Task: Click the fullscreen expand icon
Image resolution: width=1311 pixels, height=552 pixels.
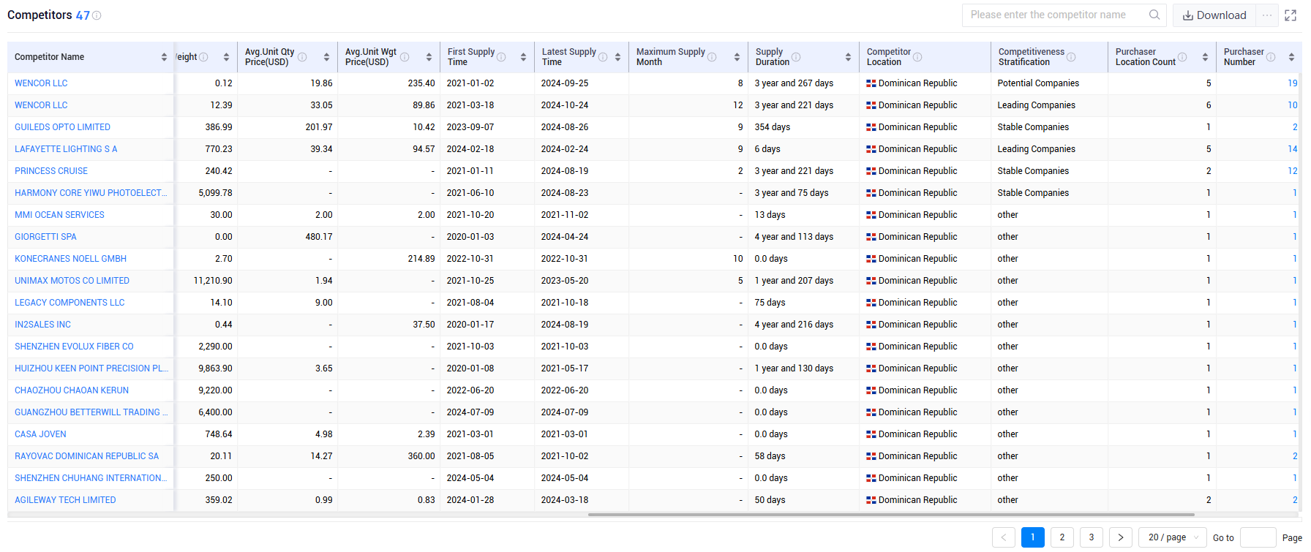Action: [1291, 15]
